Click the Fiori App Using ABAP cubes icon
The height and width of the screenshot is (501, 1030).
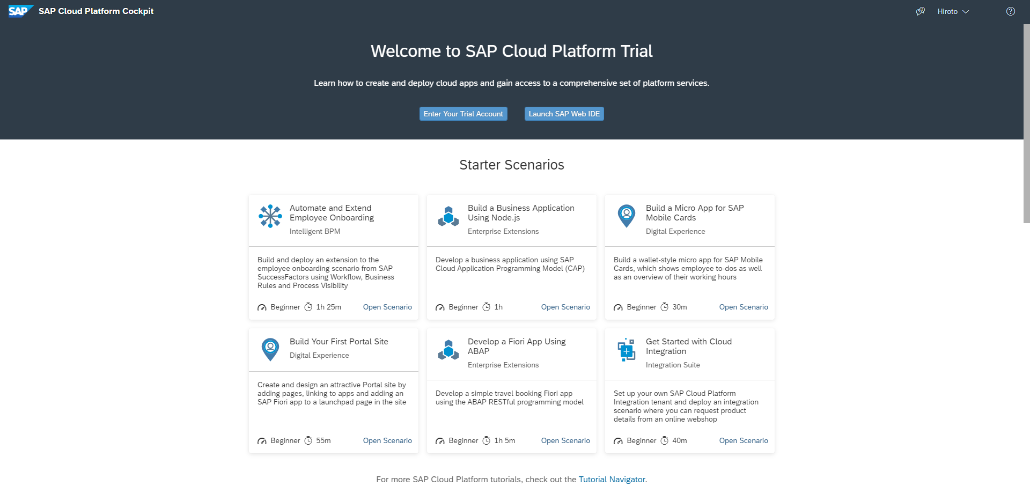coord(448,350)
